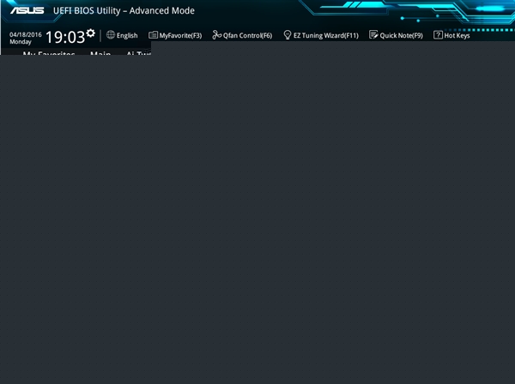This screenshot has height=384, width=515.
Task: Open clock settings via the gear icon
Action: (x=90, y=33)
